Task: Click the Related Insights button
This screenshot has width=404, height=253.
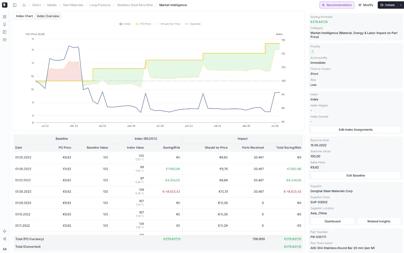Action: 379,221
